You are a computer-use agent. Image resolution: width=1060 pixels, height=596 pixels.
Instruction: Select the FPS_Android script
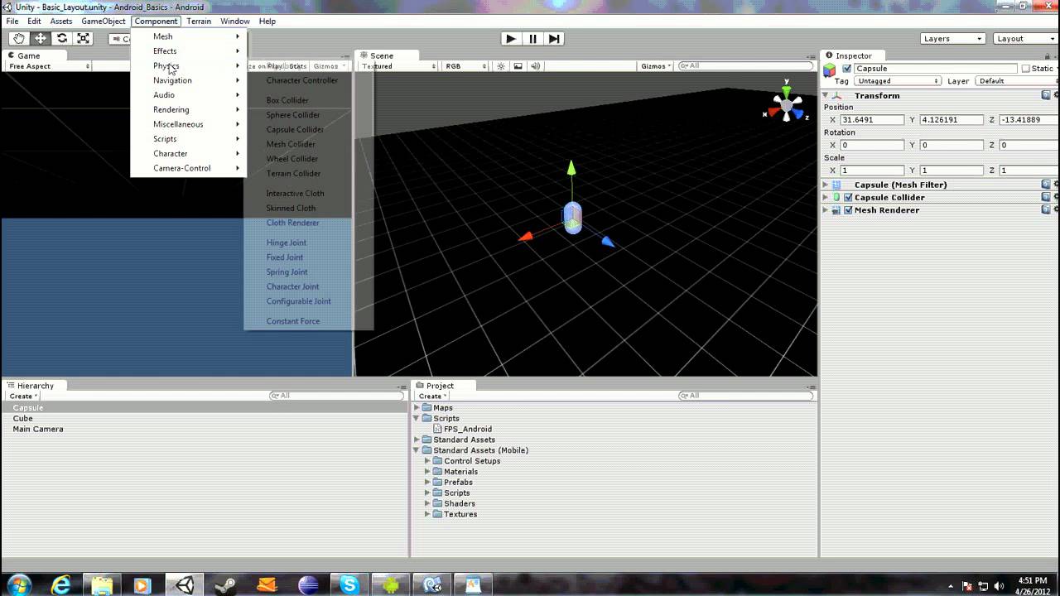[468, 429]
